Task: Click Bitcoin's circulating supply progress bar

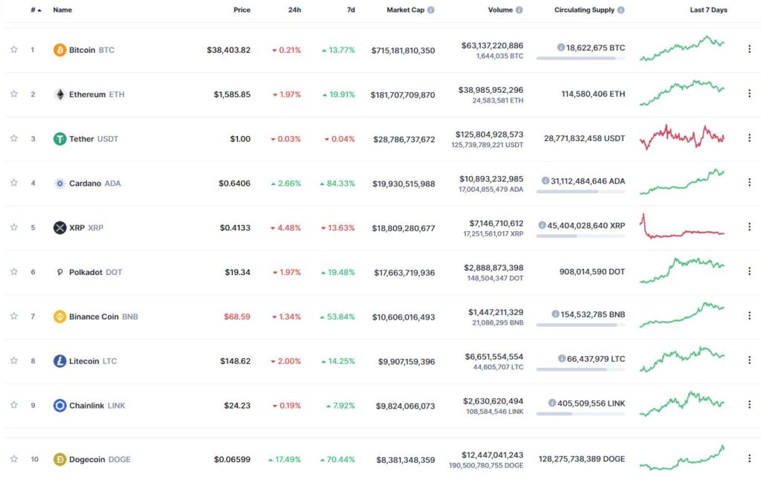Action: 580,58
